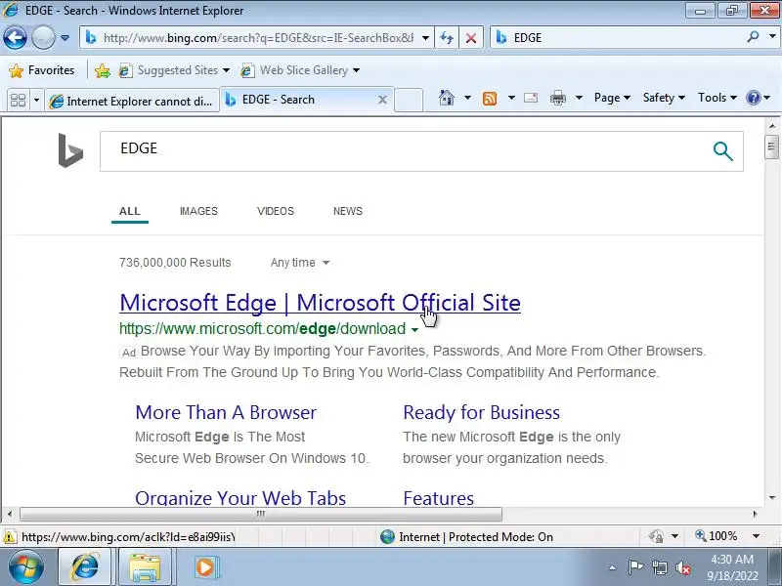Click the red Stop loading icon
Screen dimensions: 782x586
point(470,38)
